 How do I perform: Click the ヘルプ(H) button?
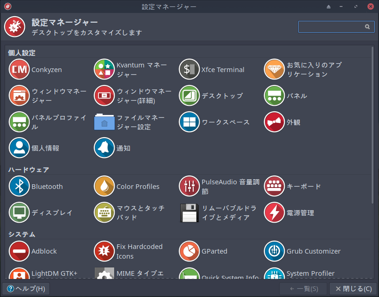26,289
